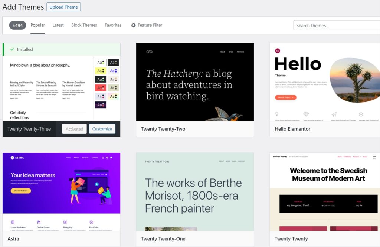Click the paper plane icon in Hello preview
The height and width of the screenshot is (247, 380).
[x=334, y=114]
